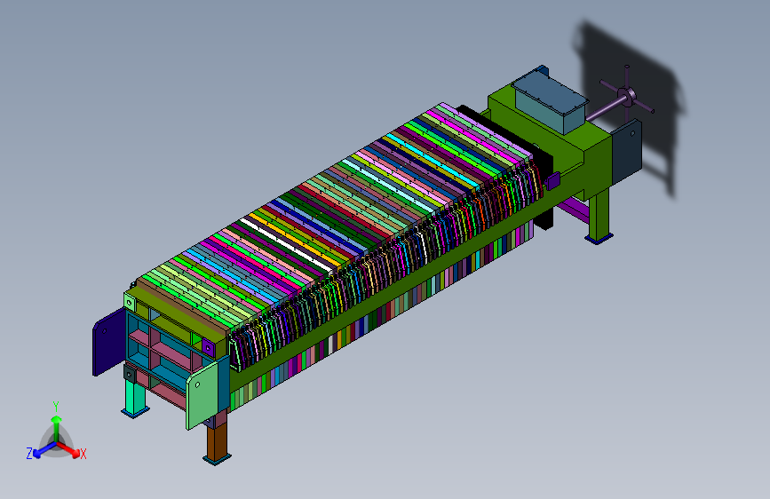Click the red X axis of the triad

click(x=68, y=449)
